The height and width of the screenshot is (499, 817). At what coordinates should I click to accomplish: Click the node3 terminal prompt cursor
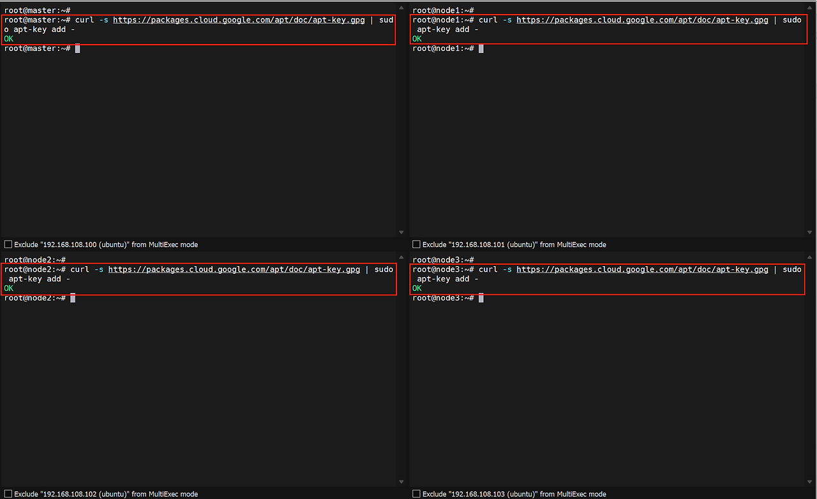click(x=481, y=298)
